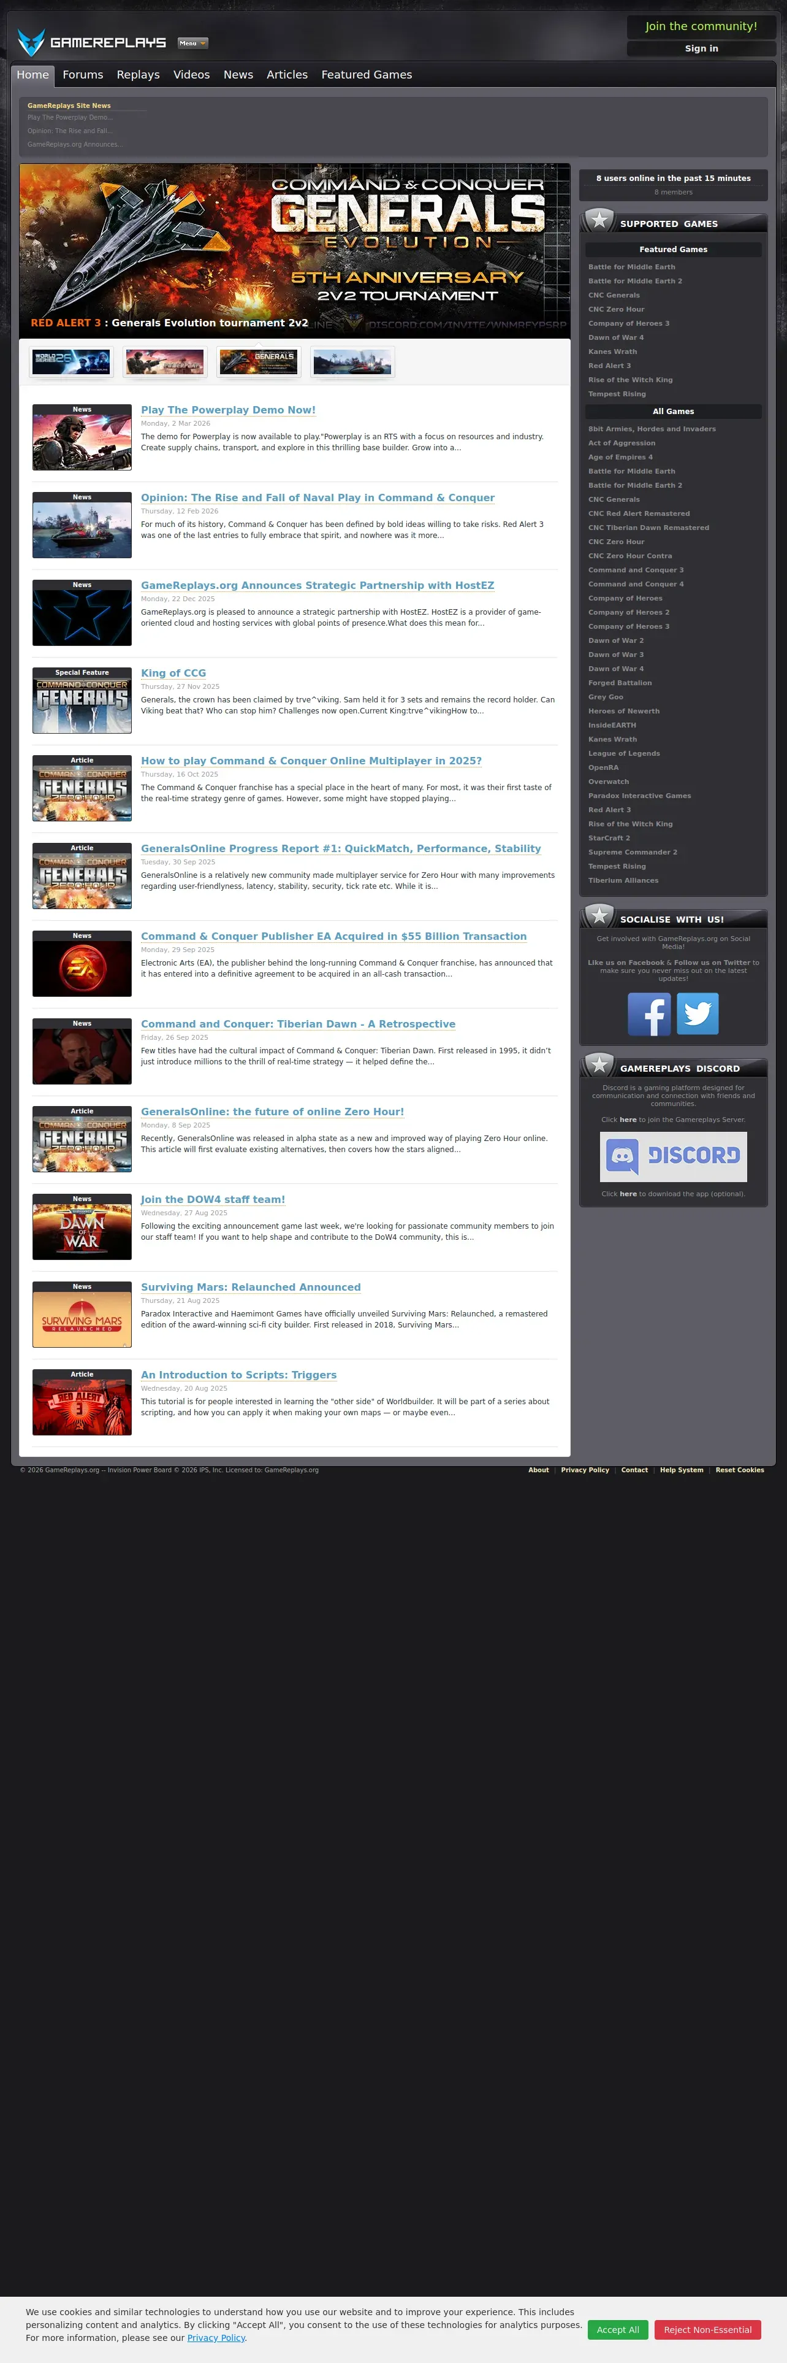Open Overwatch game link

pos(609,782)
